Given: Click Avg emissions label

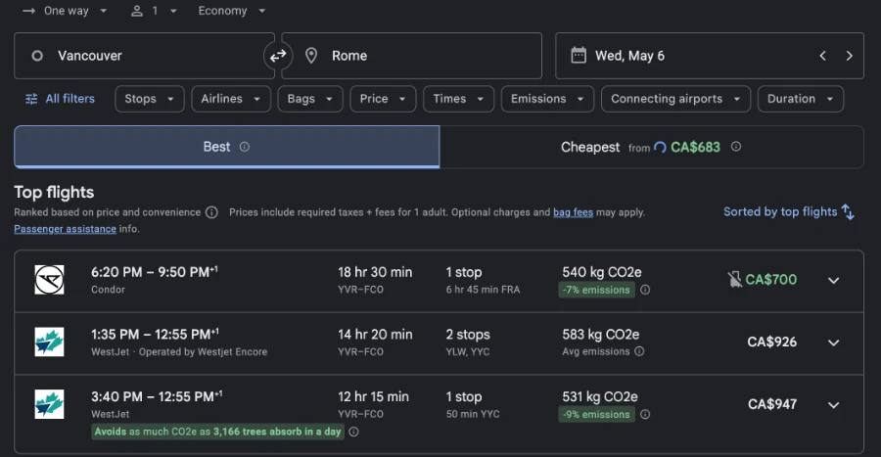Looking at the screenshot, I should (595, 351).
